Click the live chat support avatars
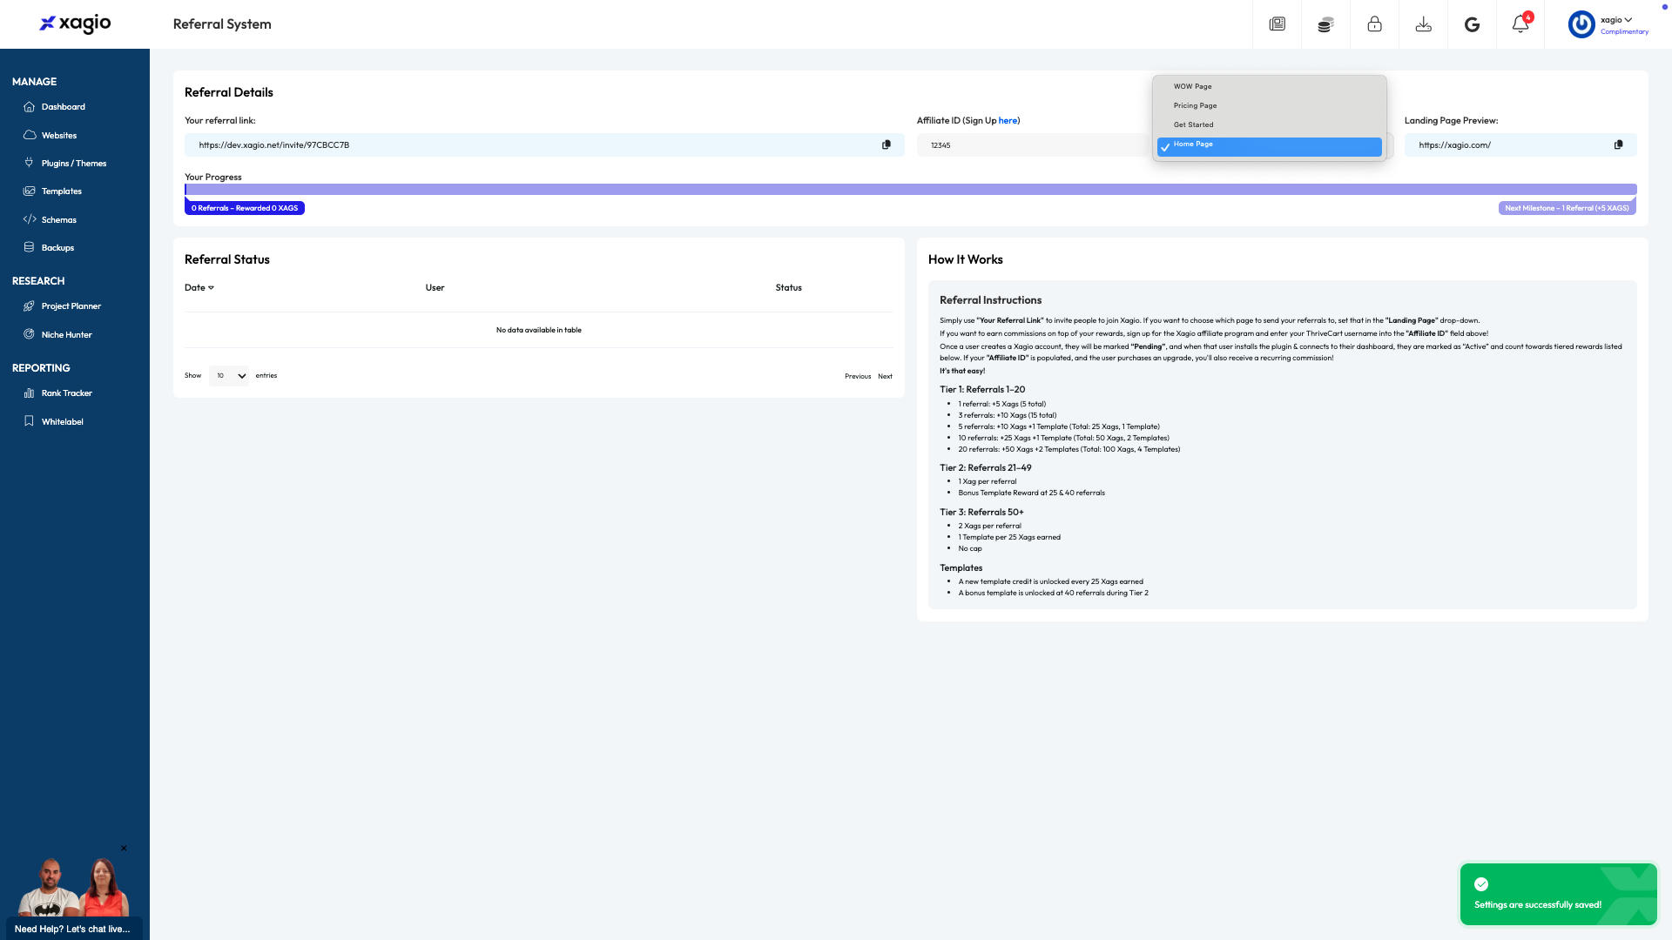1672x940 pixels. tap(74, 887)
